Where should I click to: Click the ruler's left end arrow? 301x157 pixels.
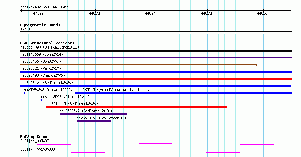[x=21, y=11]
